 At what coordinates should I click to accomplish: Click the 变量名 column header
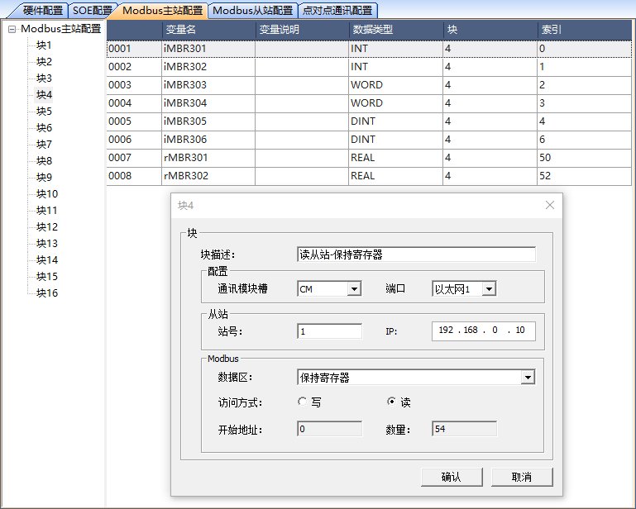(x=208, y=29)
